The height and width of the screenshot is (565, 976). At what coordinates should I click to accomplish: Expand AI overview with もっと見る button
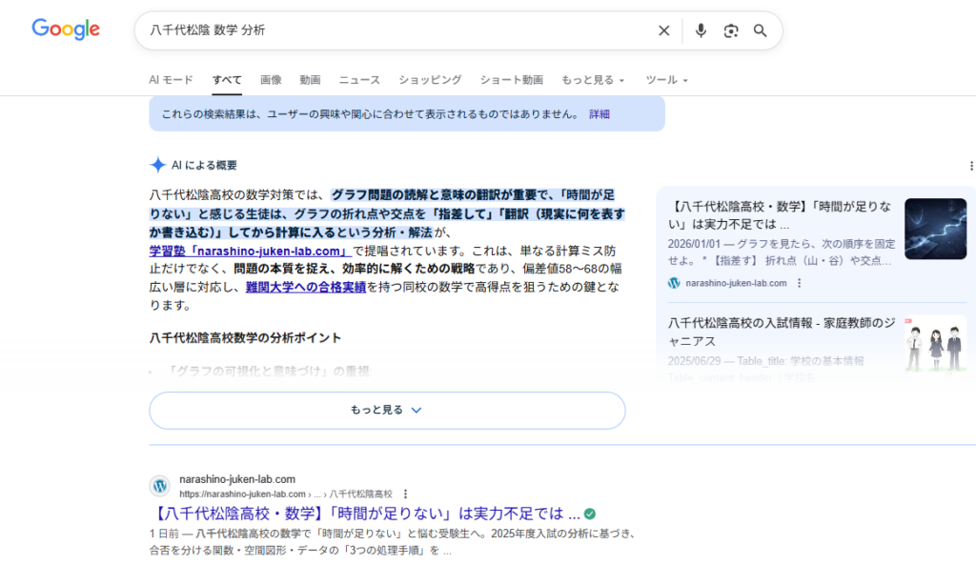pos(387,410)
